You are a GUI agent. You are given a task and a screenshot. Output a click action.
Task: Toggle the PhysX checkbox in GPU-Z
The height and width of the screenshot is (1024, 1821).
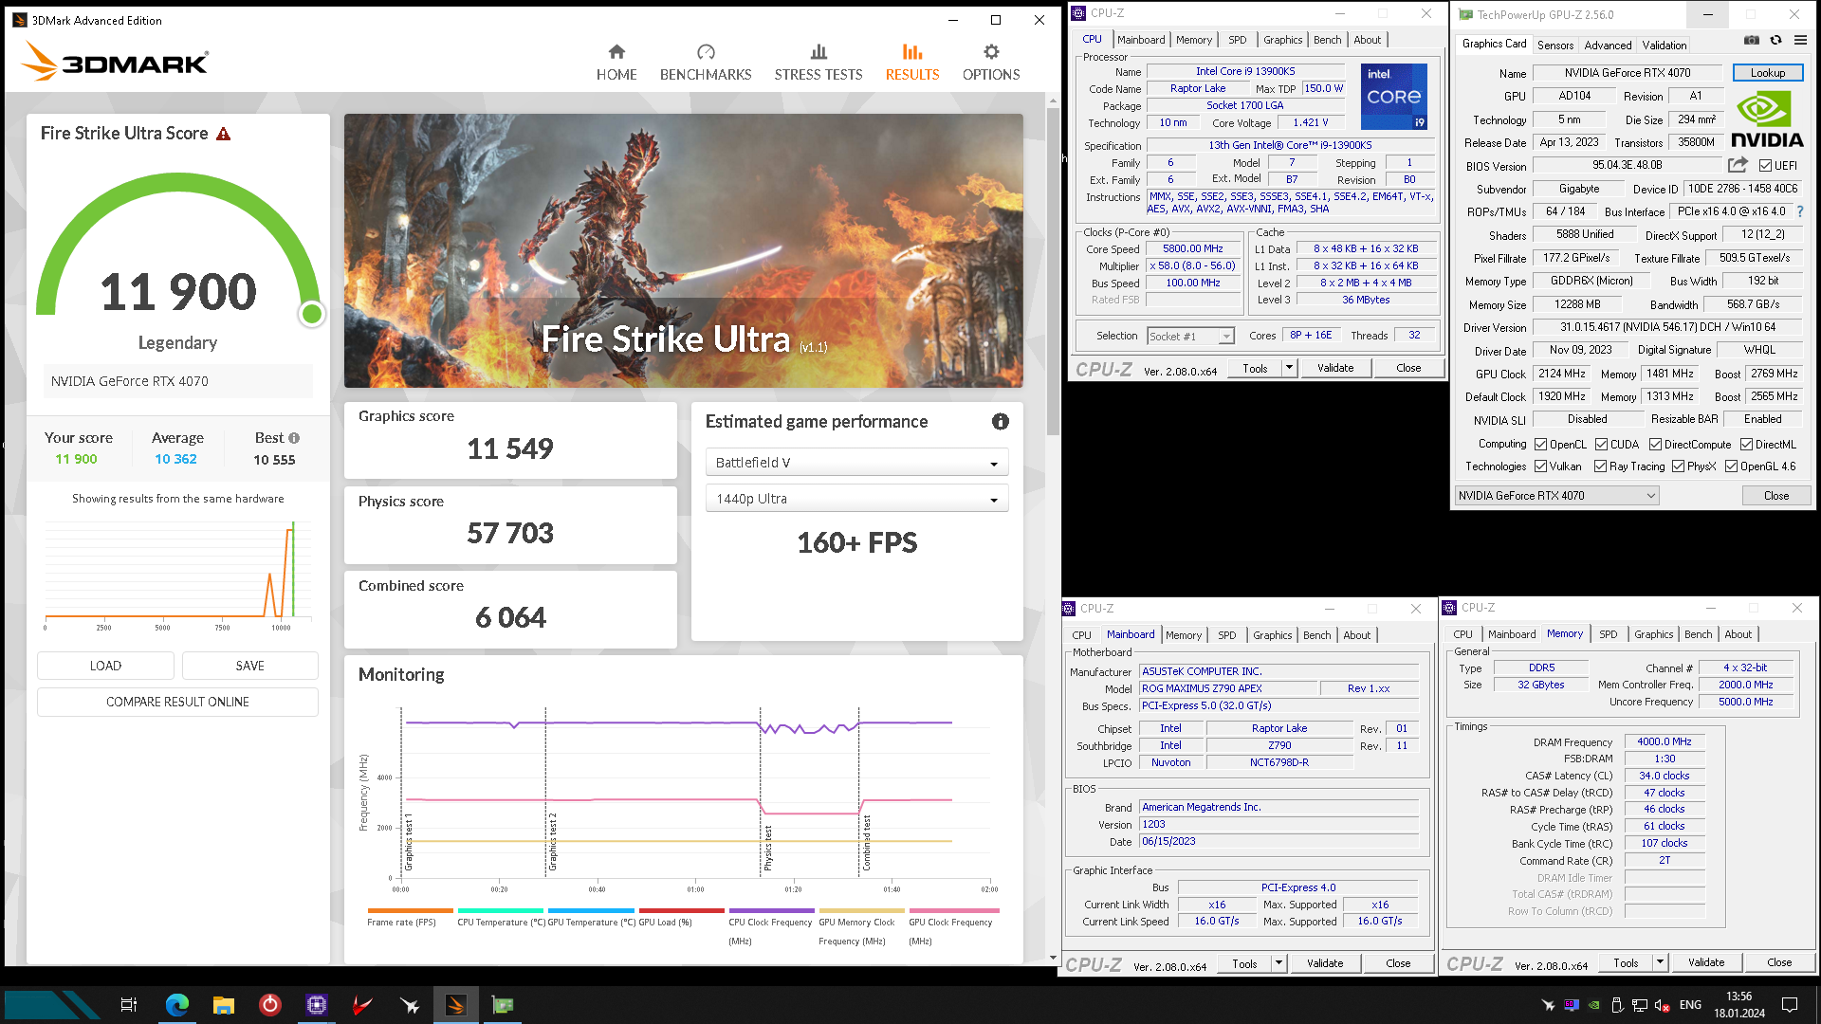pyautogui.click(x=1678, y=466)
